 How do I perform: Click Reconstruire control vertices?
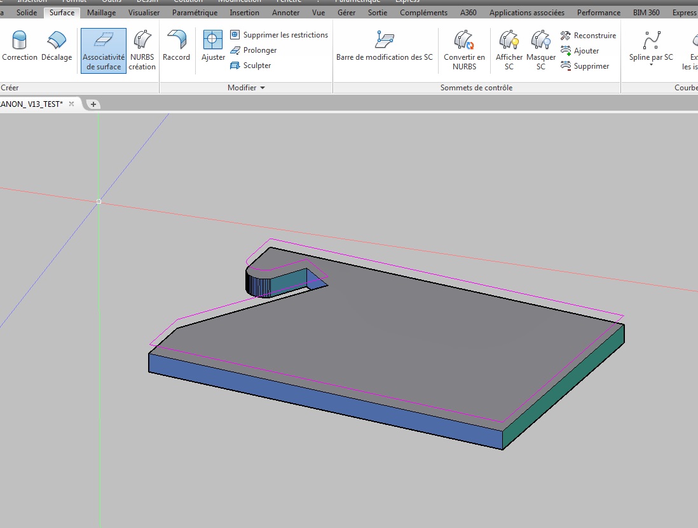588,35
